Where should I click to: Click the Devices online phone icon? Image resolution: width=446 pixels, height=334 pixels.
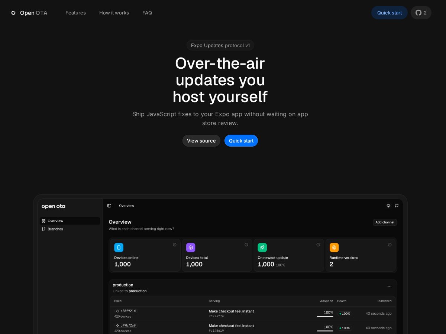pyautogui.click(x=119, y=248)
